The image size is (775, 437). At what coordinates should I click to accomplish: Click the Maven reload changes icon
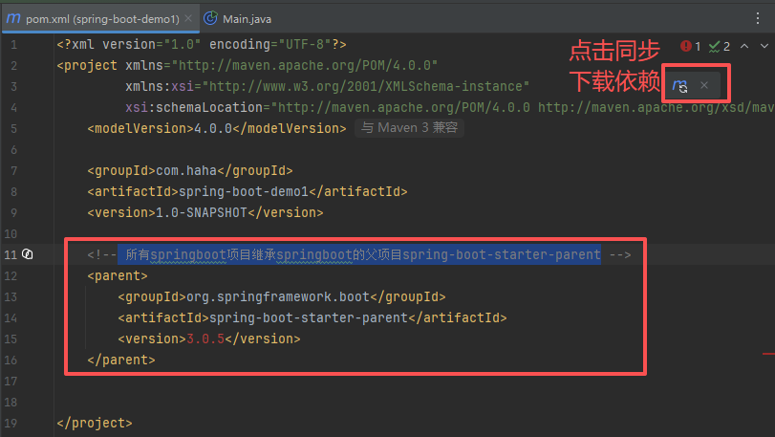click(680, 85)
